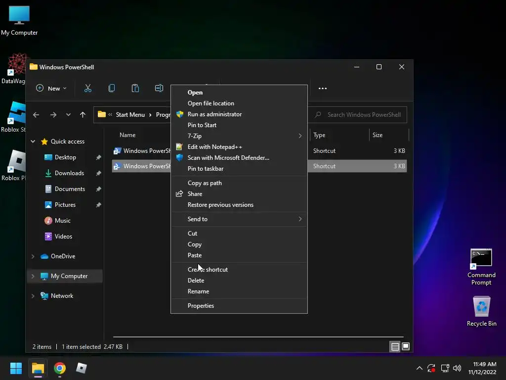Viewport: 506px width, 380px height.
Task: Choose Pin to Start
Action: (239, 125)
